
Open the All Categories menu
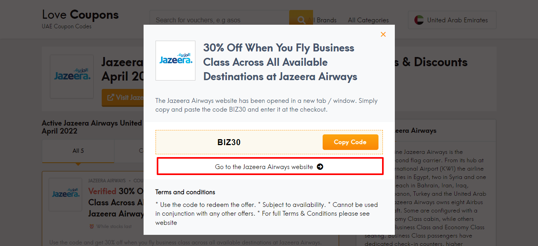click(x=368, y=20)
